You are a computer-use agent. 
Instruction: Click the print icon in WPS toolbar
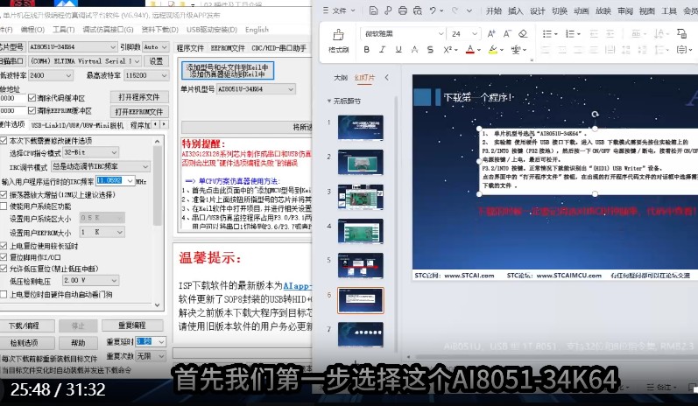click(x=403, y=10)
